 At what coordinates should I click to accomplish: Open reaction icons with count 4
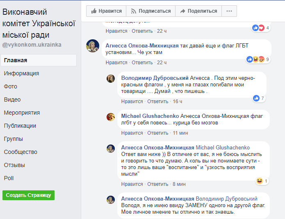(x=260, y=28)
